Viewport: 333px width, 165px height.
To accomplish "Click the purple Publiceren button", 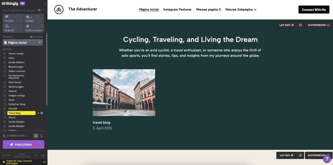I will [24, 144].
